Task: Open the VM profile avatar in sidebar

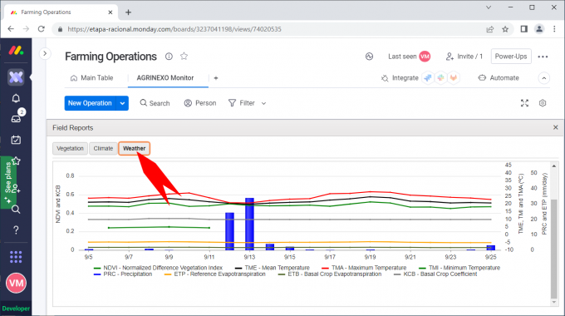Action: tap(16, 284)
